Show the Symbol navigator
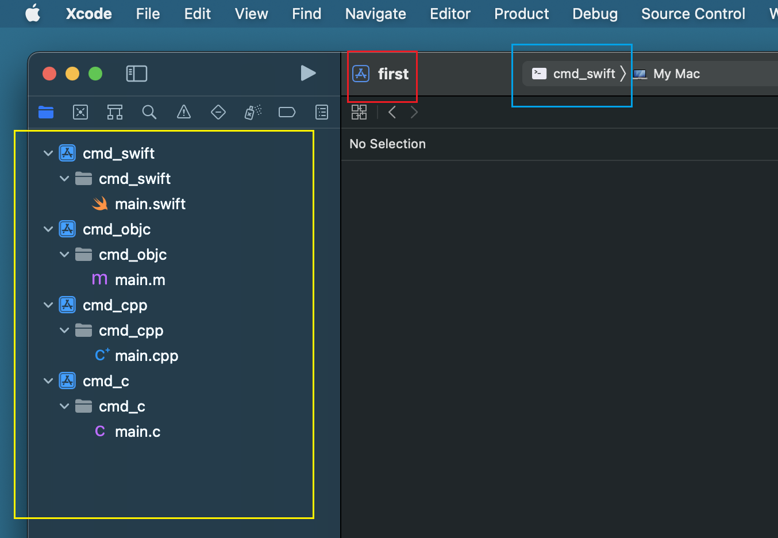 115,112
